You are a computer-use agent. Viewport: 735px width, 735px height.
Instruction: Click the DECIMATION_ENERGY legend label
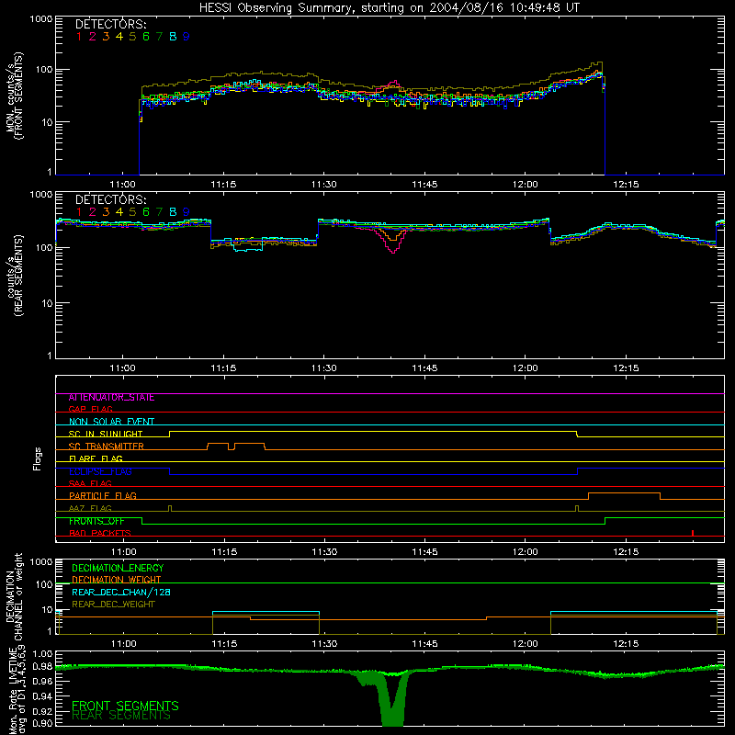(x=118, y=568)
